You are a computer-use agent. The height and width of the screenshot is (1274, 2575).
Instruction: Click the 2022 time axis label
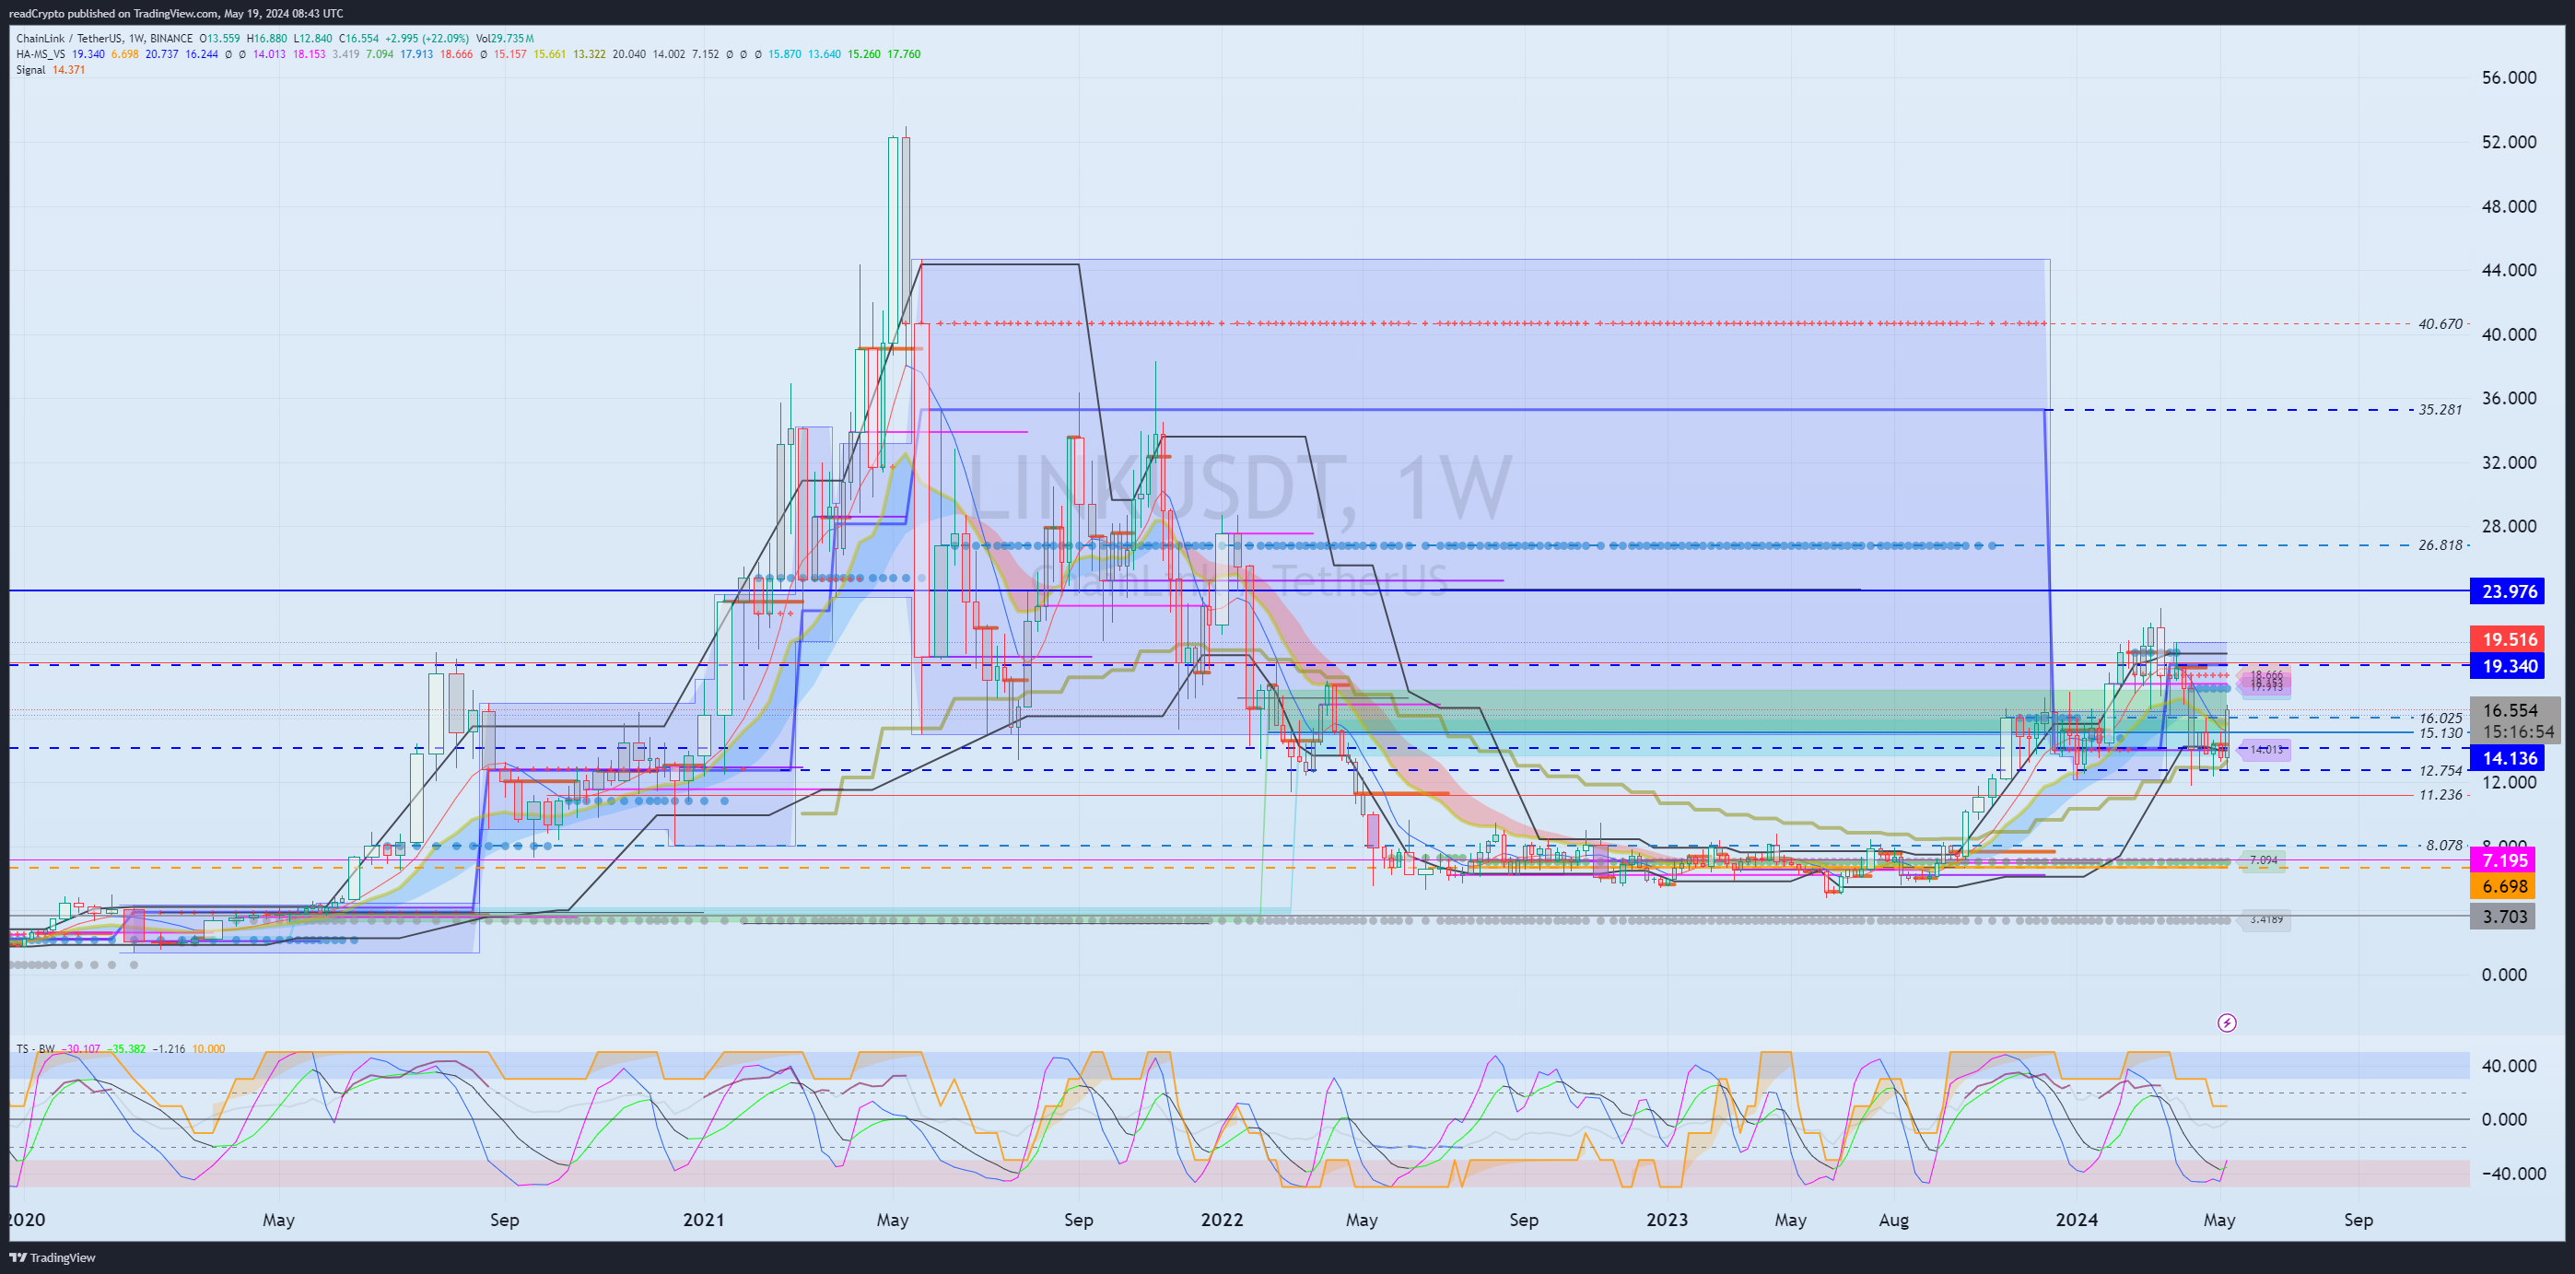pos(1222,1220)
